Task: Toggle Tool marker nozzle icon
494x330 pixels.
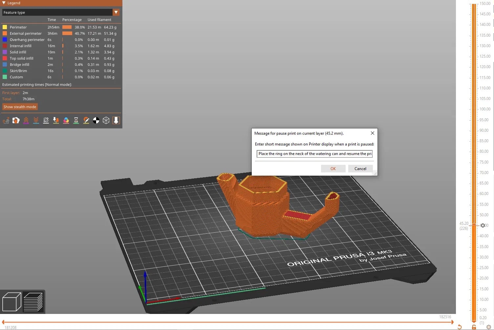Action: [x=116, y=121]
